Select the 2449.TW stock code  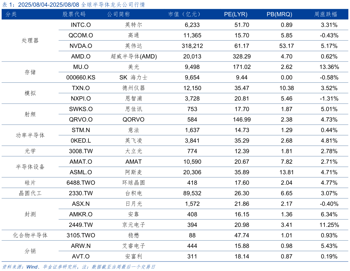click(x=81, y=225)
